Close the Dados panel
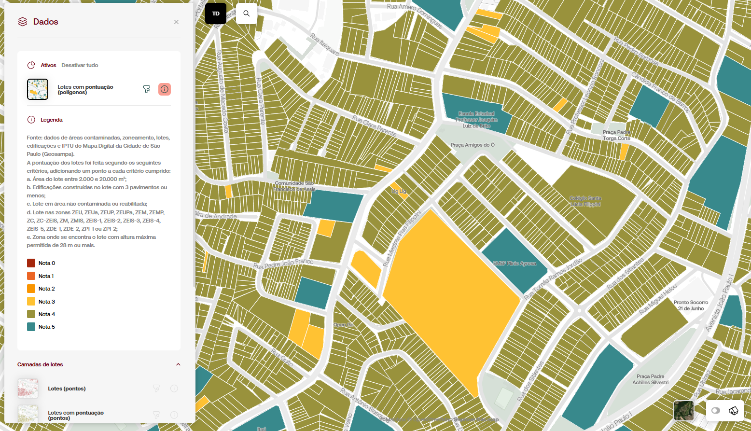Screen dimensions: 751x431 pyautogui.click(x=176, y=22)
